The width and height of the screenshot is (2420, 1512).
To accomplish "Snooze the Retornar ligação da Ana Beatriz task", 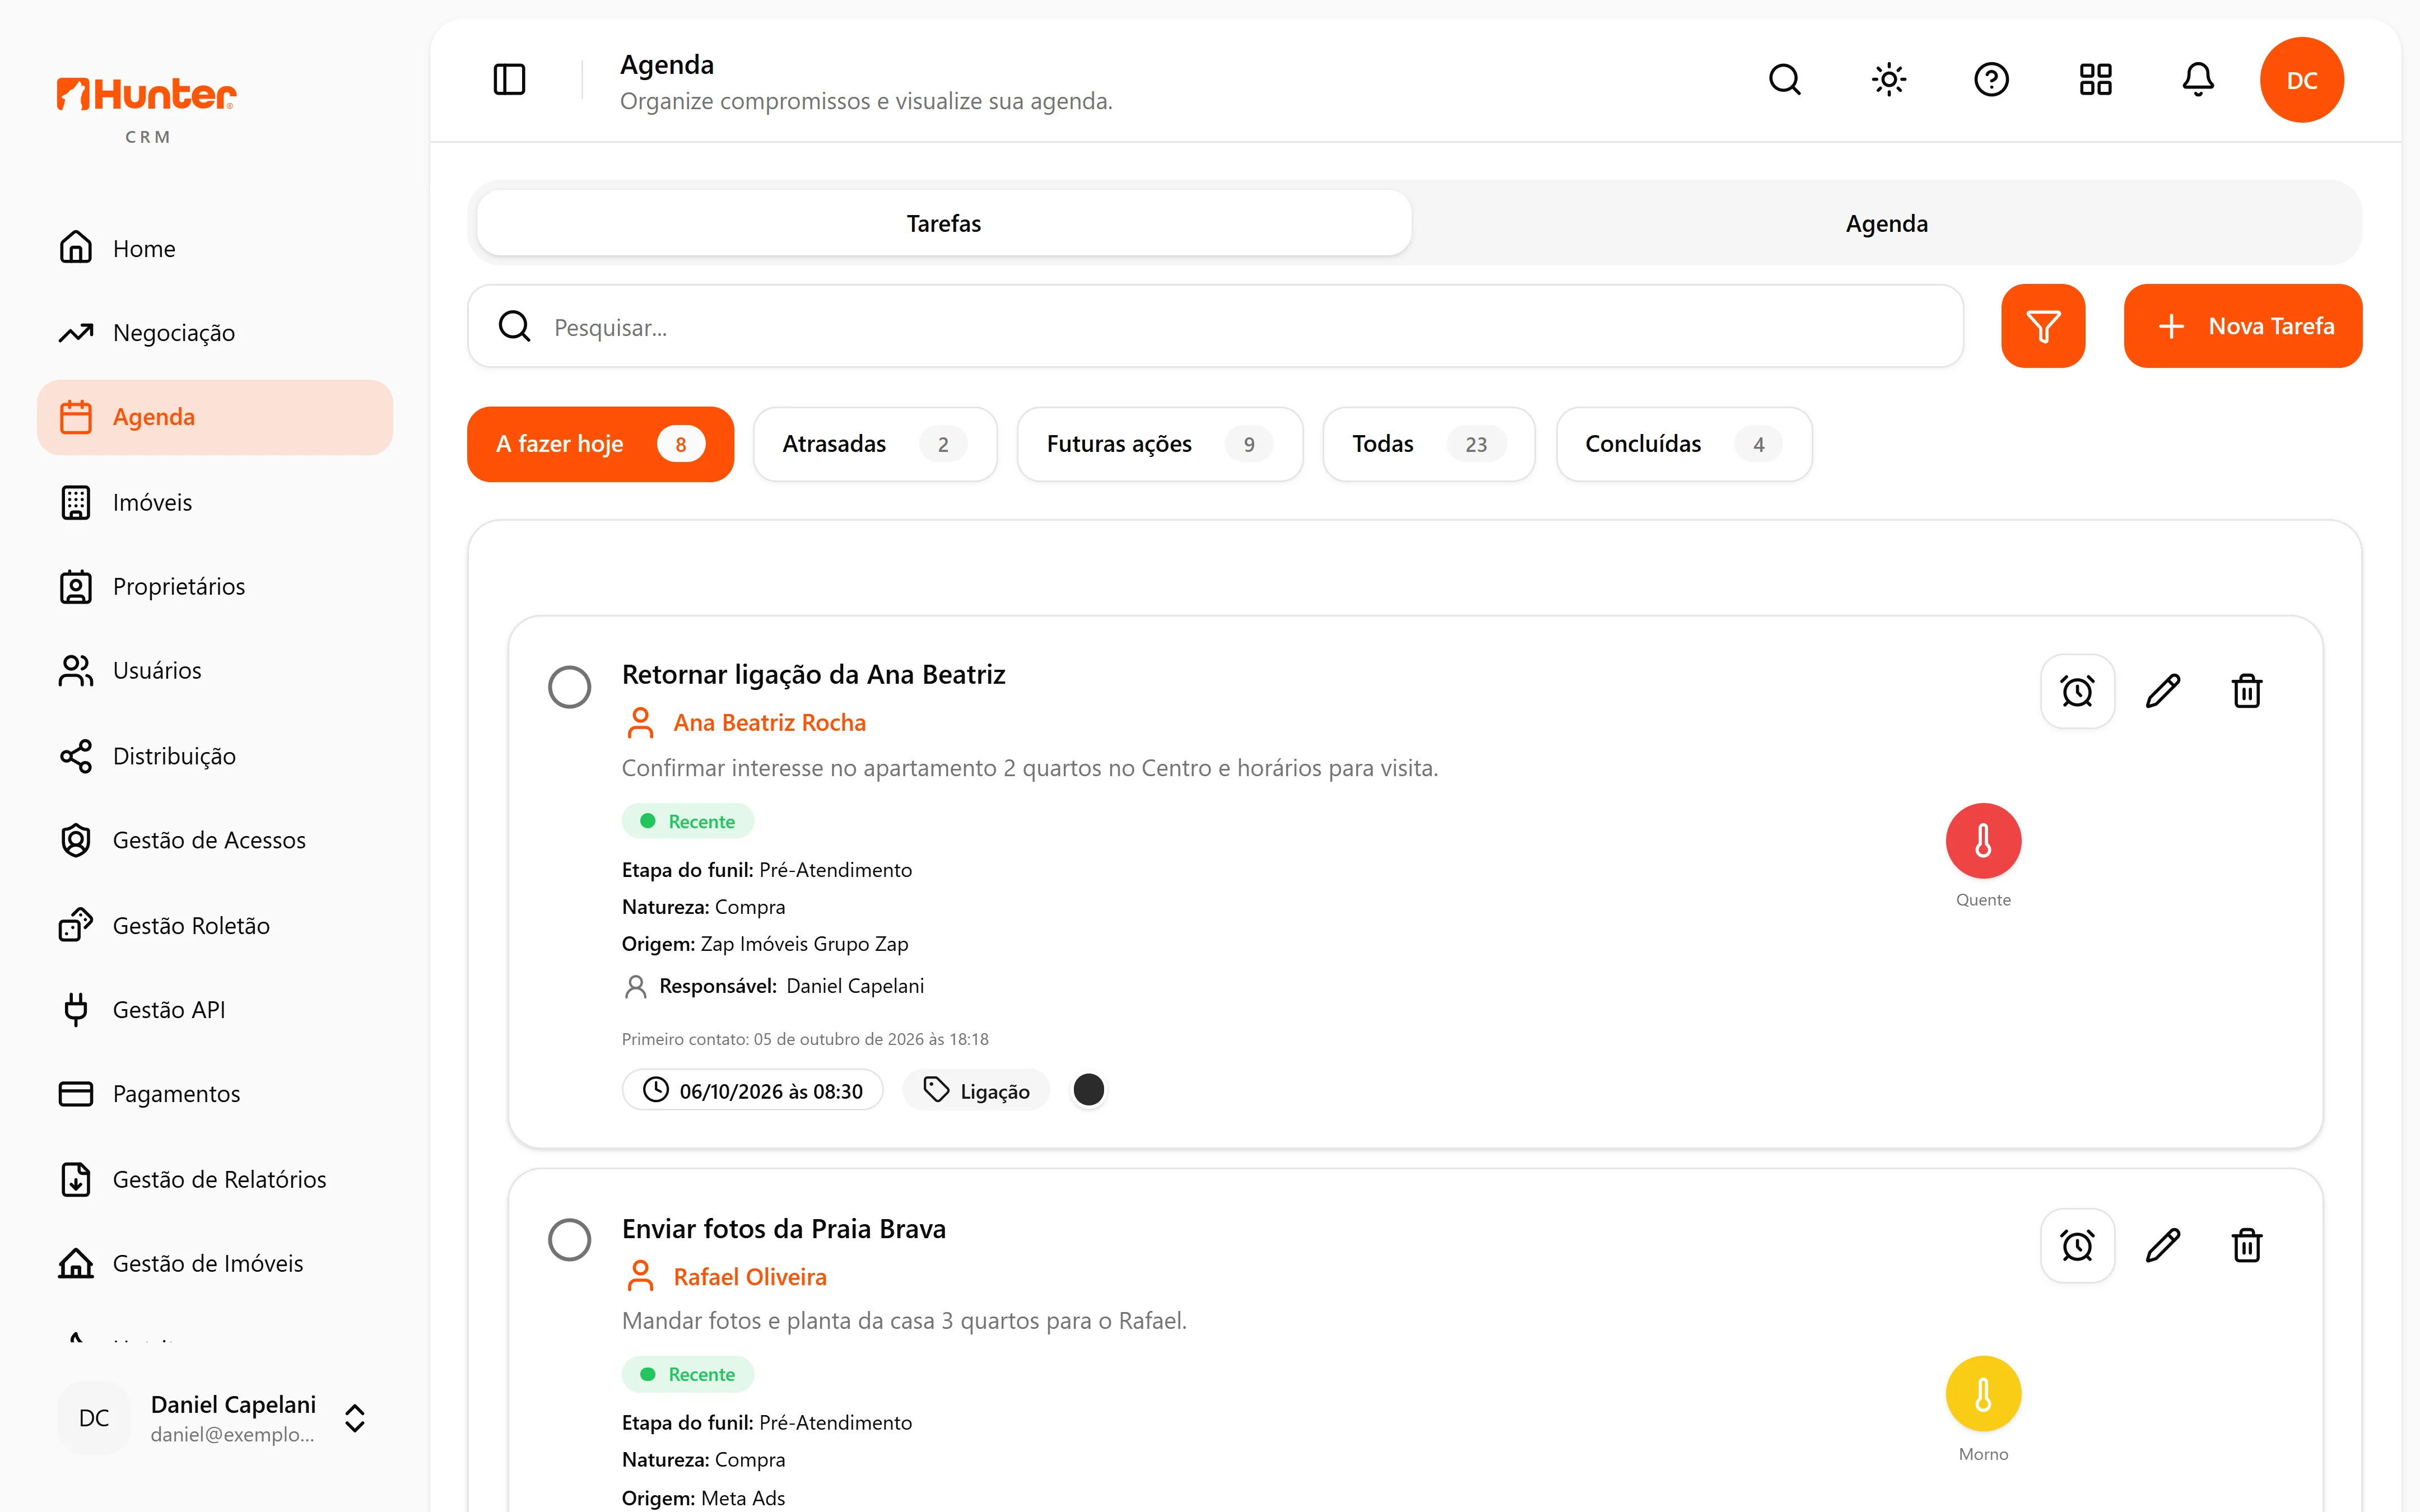I will point(2077,691).
